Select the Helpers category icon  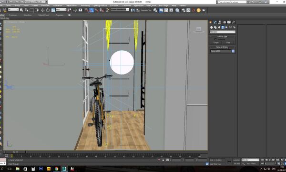point(226,27)
